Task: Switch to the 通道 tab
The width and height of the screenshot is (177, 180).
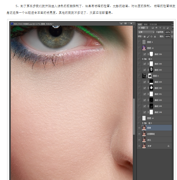Action: coord(146,24)
